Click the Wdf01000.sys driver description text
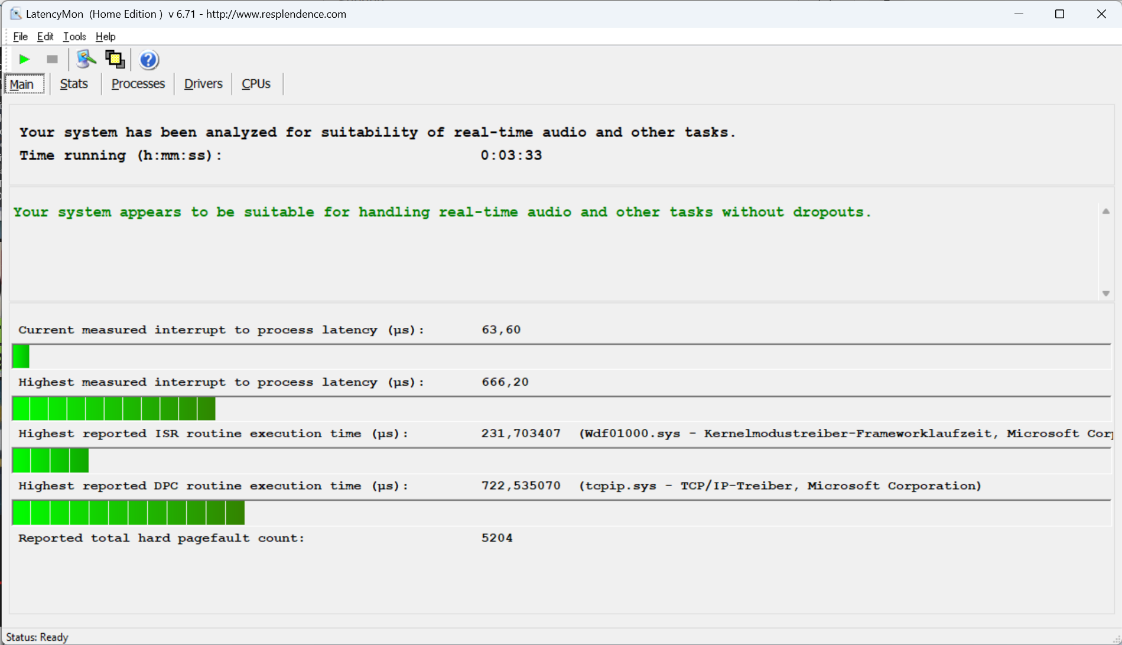 [845, 434]
